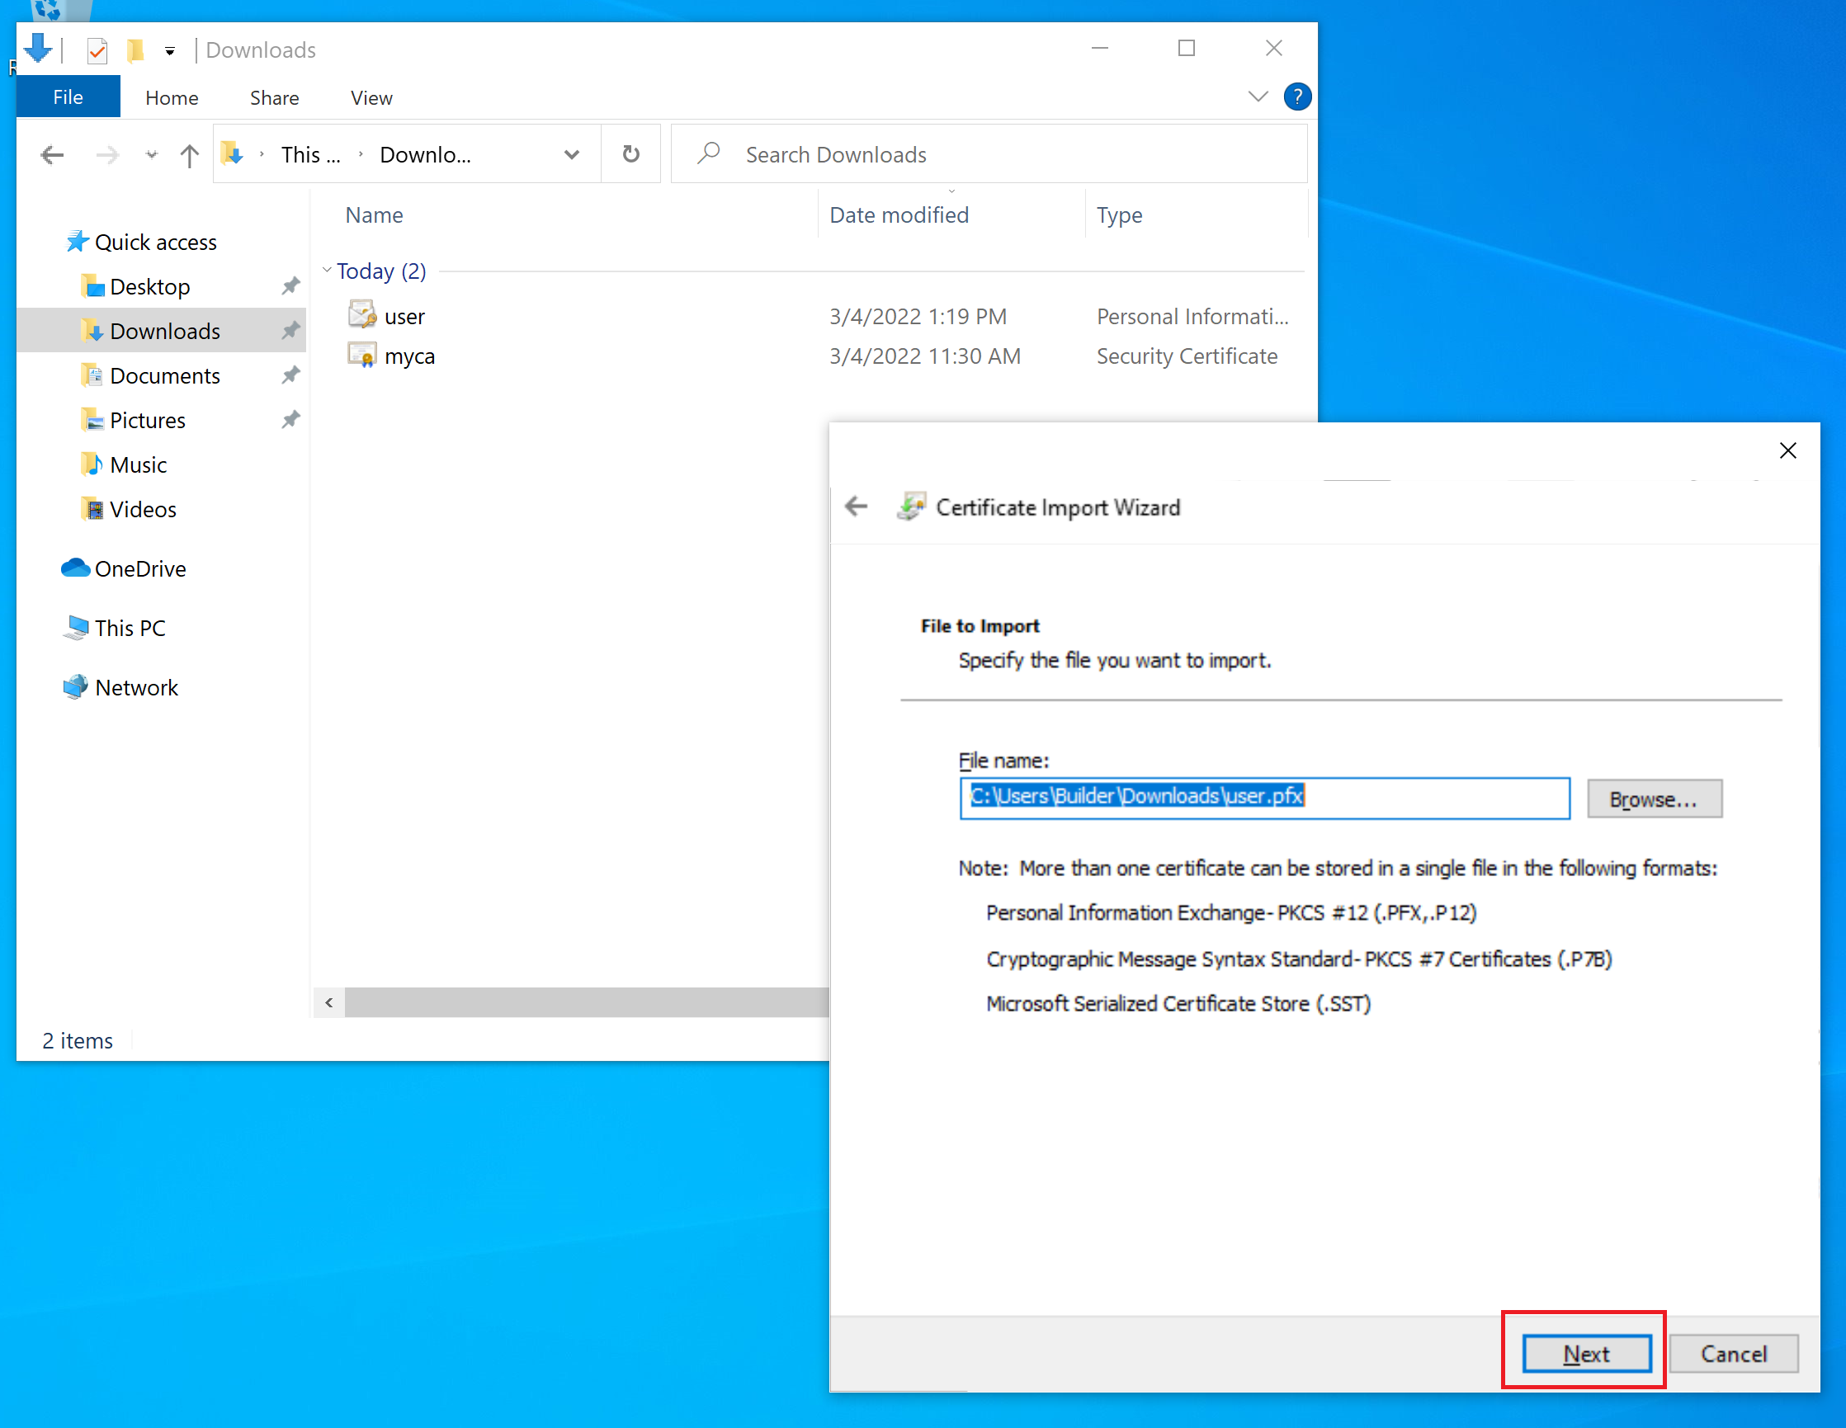Click the Properties quick access toolbar icon
This screenshot has height=1428, width=1846.
[97, 50]
